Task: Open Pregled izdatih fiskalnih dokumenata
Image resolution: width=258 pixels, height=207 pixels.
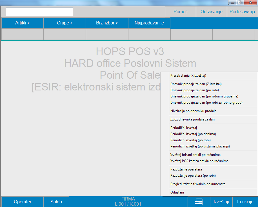Action: coord(198,184)
